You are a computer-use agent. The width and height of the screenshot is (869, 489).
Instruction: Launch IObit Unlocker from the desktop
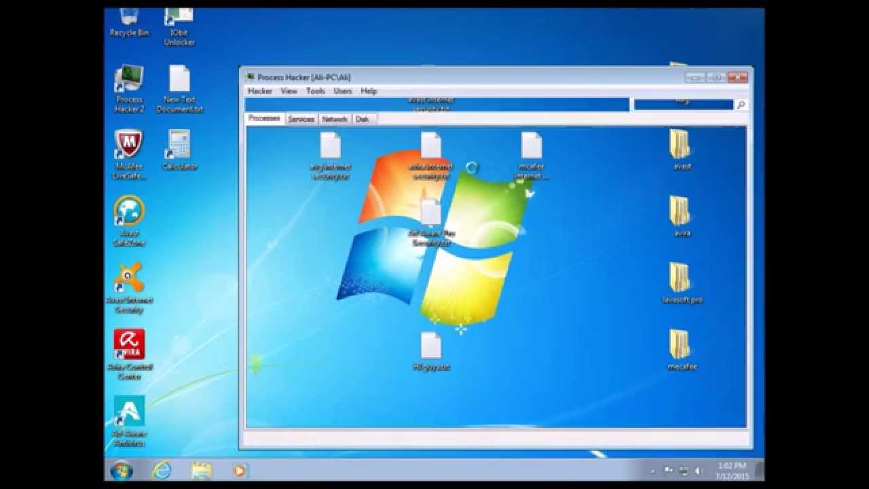click(x=179, y=27)
